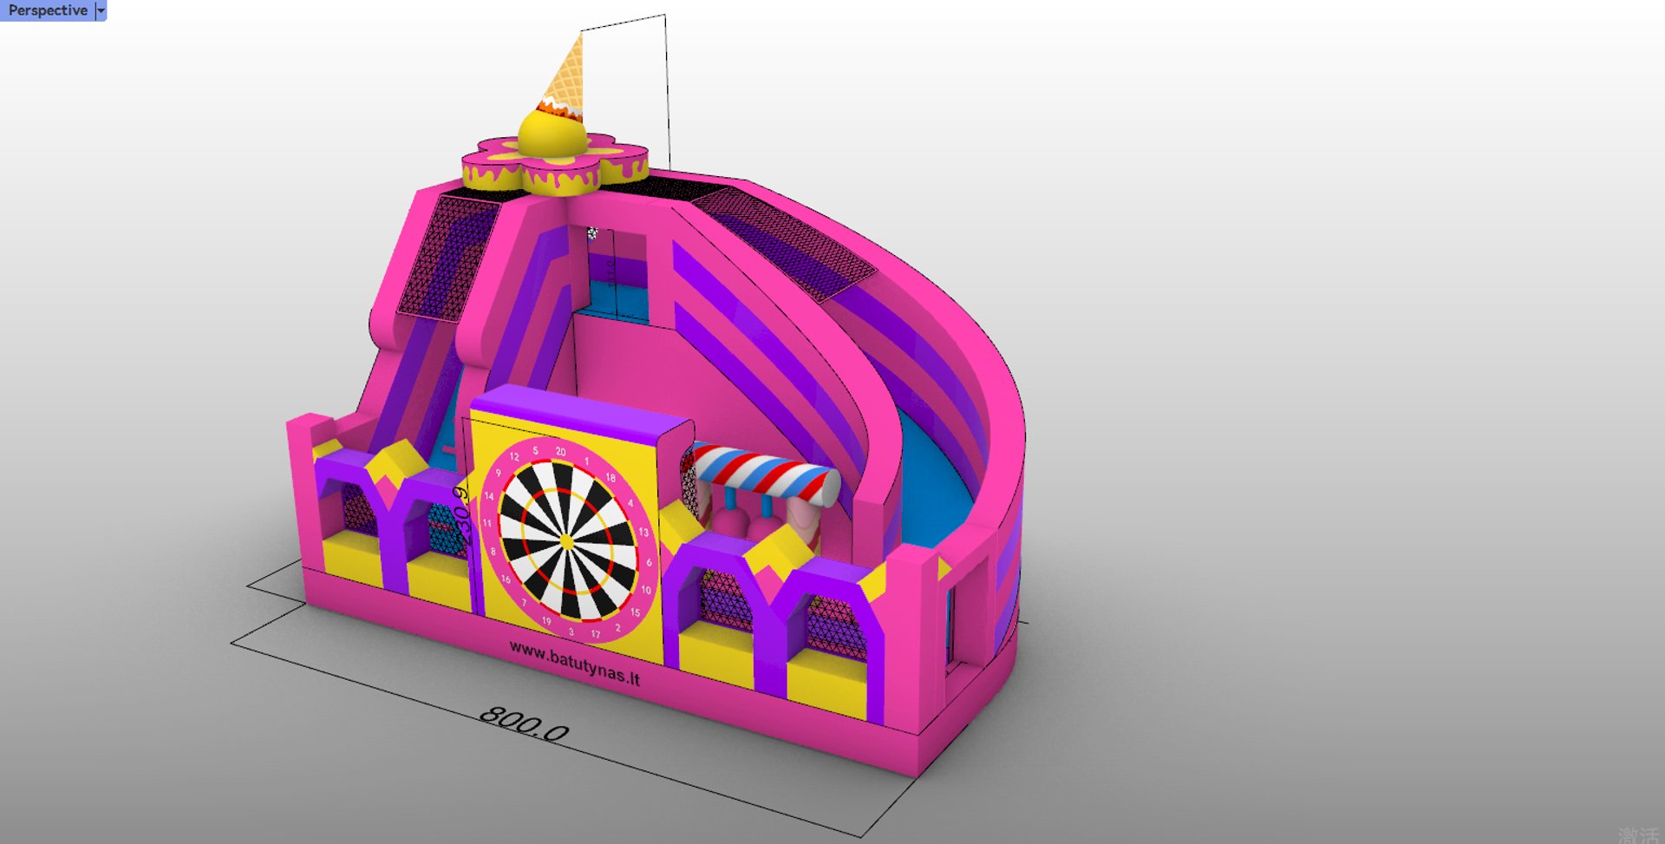
Task: Click the Perspective viewport title label
Action: [48, 10]
